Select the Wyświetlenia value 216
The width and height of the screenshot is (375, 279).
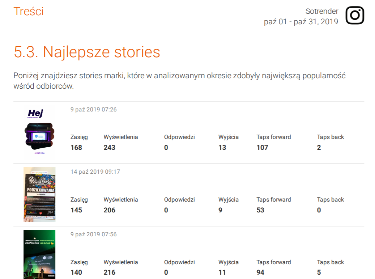tap(110, 272)
